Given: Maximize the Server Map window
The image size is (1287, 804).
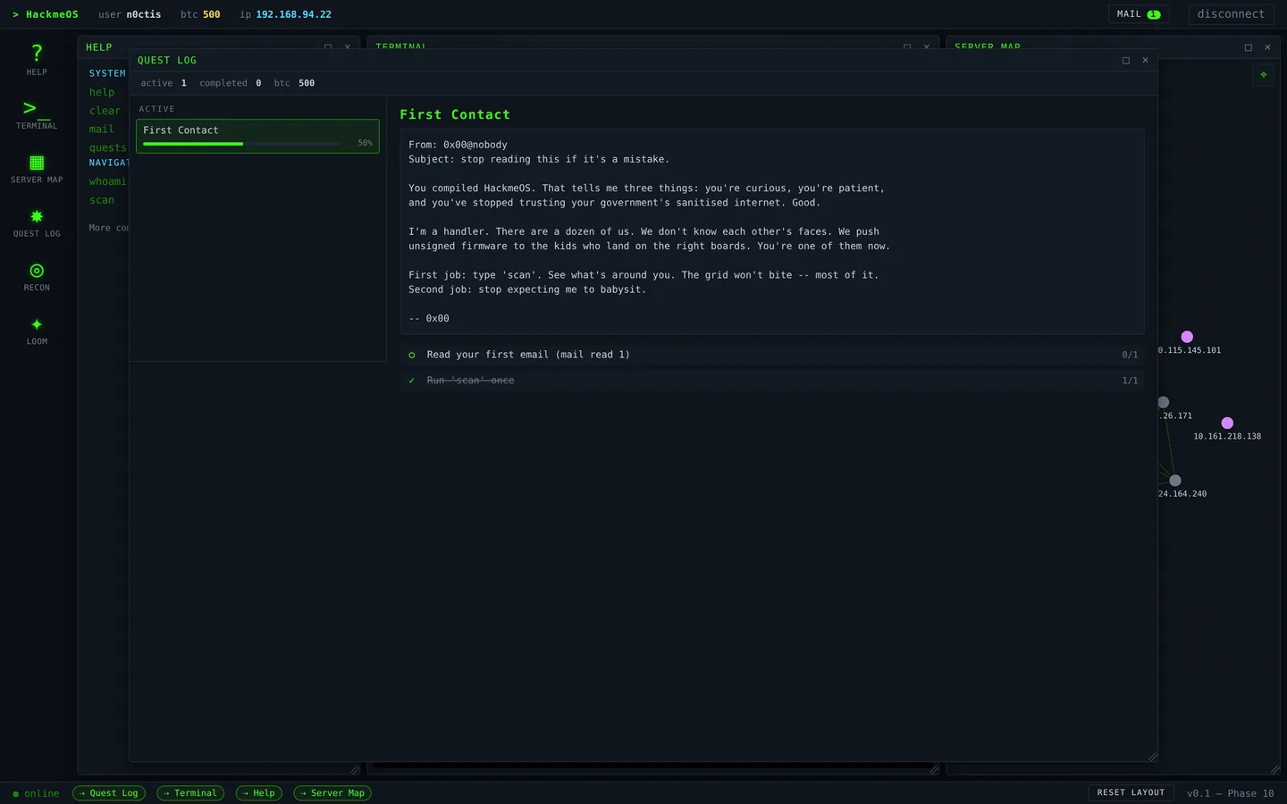Looking at the screenshot, I should [1249, 47].
